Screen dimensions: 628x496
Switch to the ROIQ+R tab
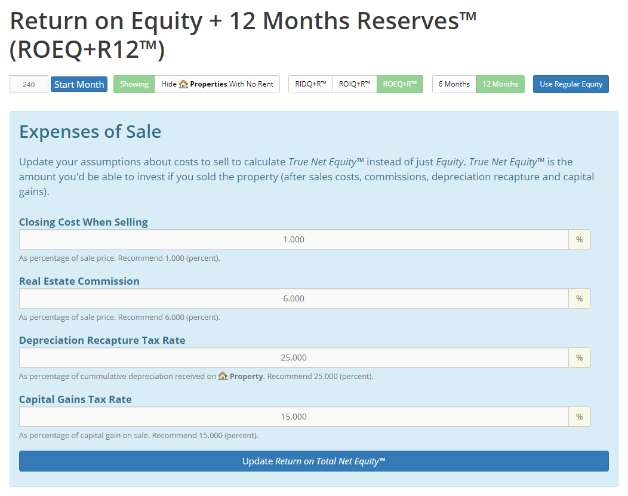[x=355, y=84]
